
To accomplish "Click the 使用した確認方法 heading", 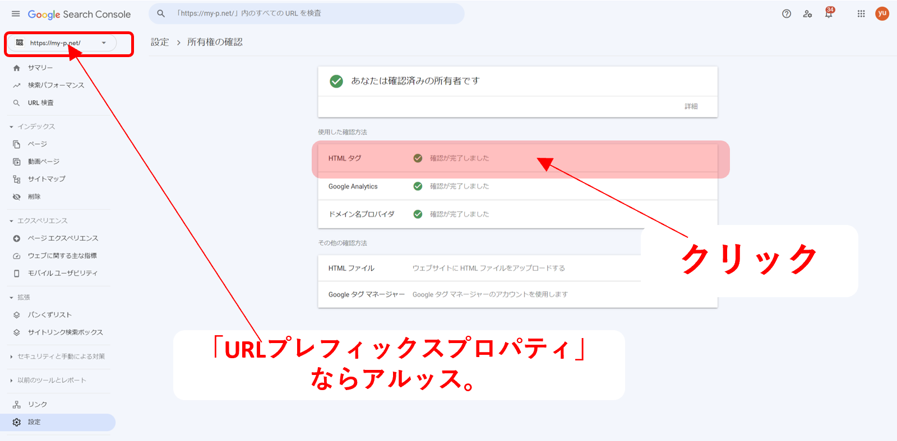I will click(x=343, y=132).
